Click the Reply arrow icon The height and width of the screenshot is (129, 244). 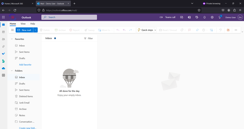pyautogui.click(x=118, y=30)
